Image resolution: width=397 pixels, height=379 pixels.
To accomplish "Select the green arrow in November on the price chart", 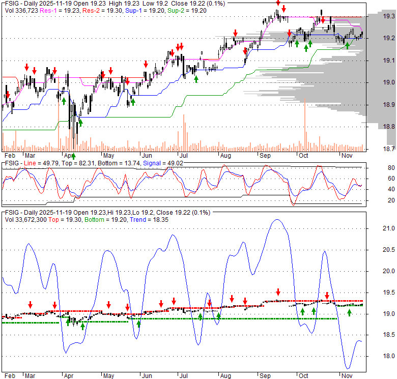I will point(348,45).
